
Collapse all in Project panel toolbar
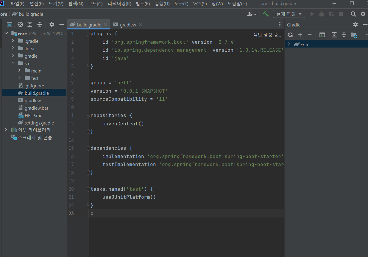point(40,25)
